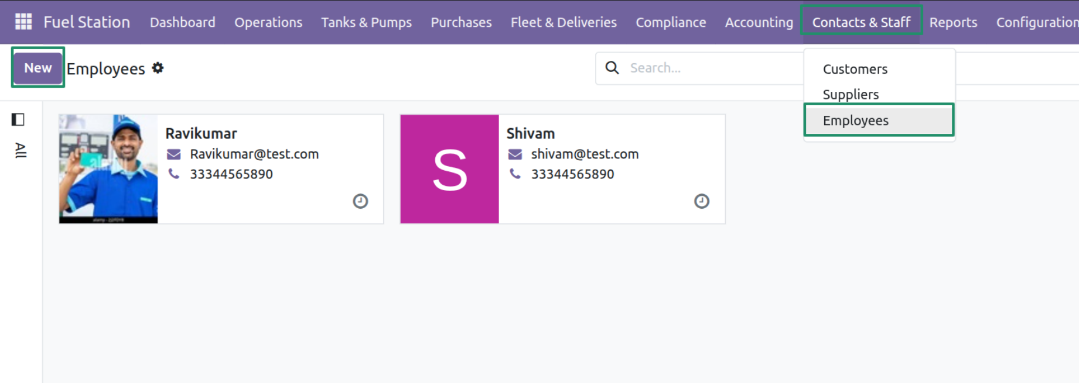Open the Compliance menu

tap(671, 22)
